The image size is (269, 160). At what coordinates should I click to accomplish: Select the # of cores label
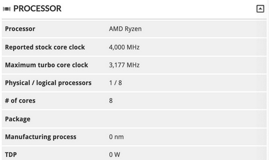20,101
